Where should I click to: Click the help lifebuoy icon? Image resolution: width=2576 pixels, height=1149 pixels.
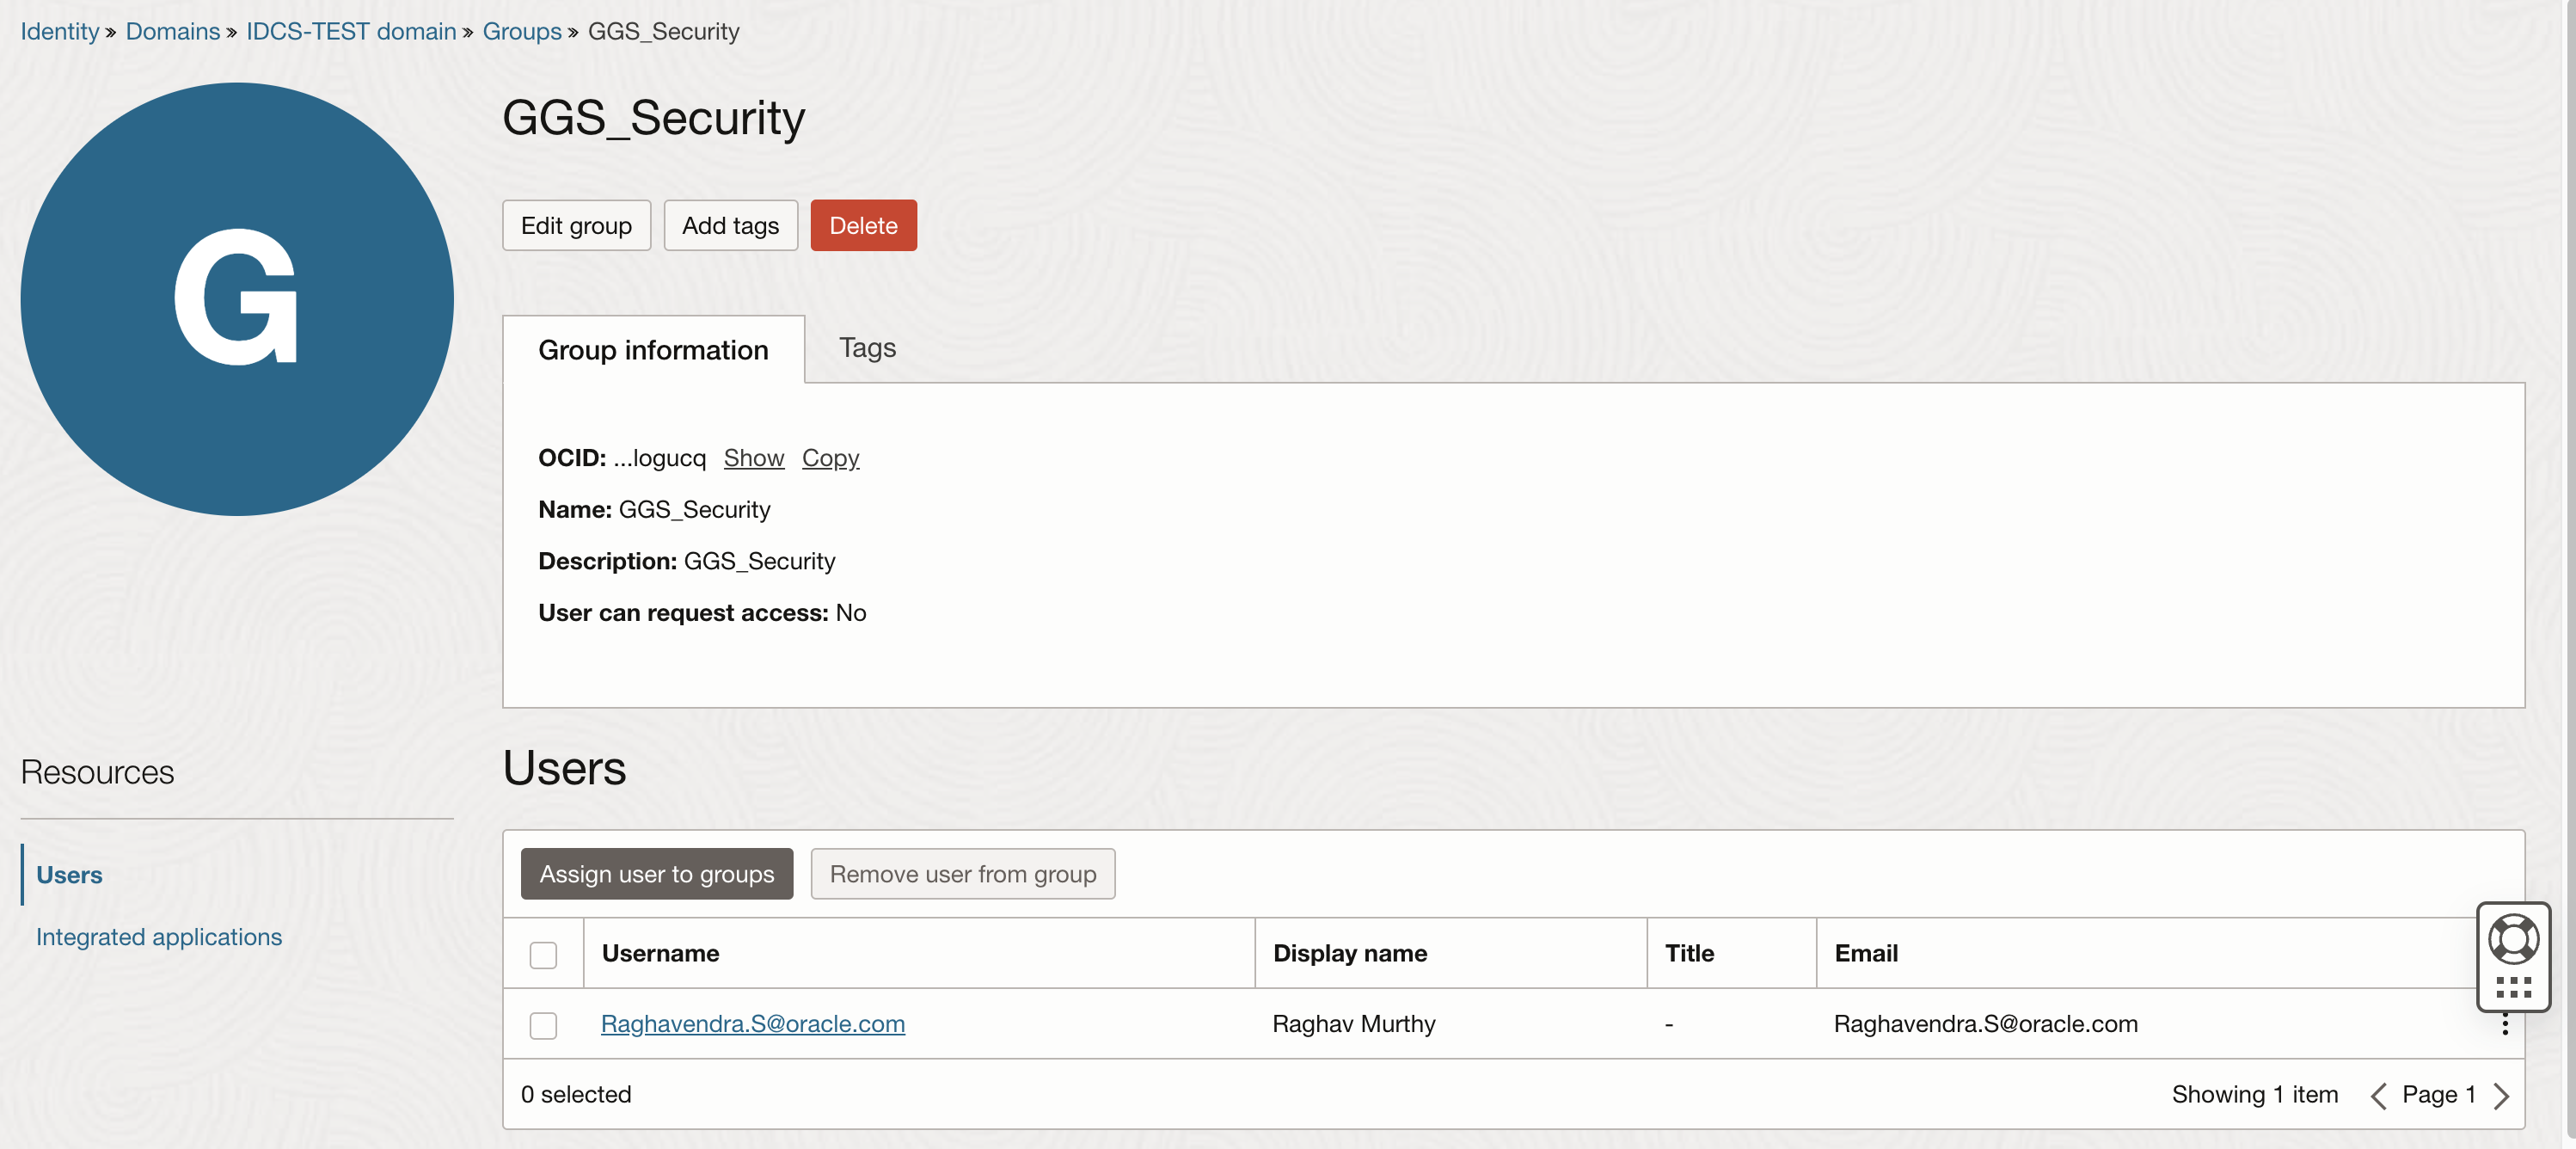click(x=2512, y=939)
